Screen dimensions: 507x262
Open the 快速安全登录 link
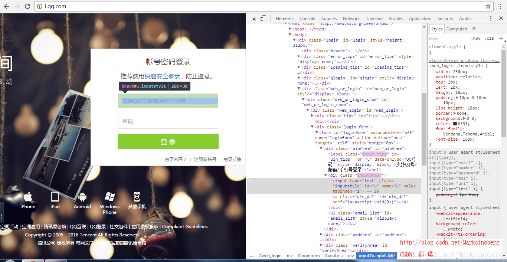click(162, 76)
